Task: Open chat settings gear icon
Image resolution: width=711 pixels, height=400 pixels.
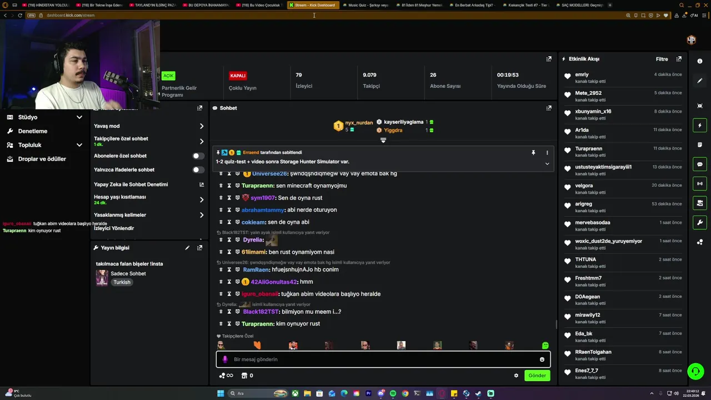Action: click(x=516, y=376)
